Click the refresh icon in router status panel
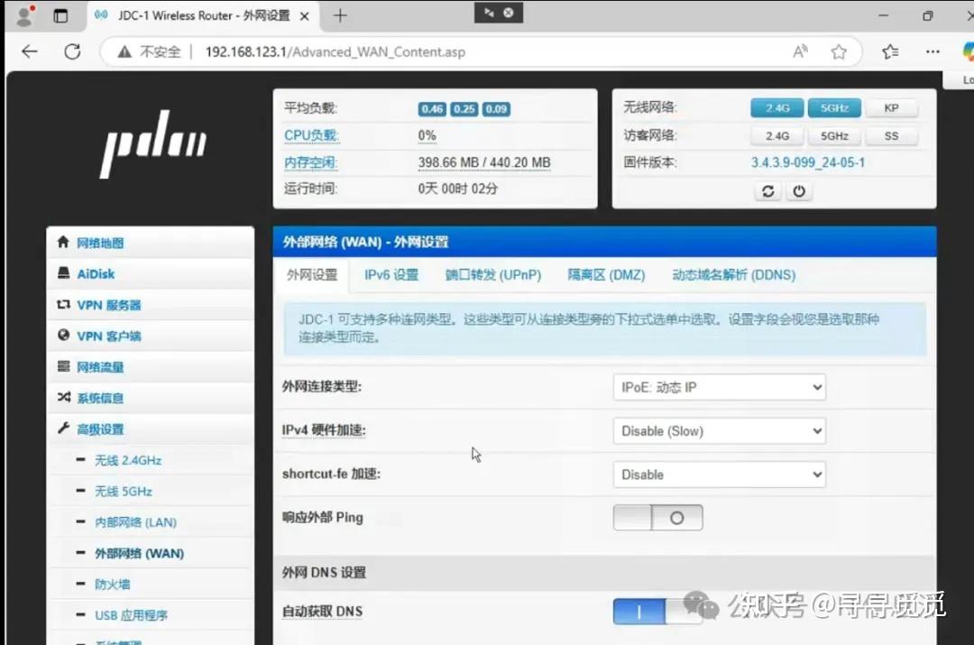974x645 pixels. (x=767, y=190)
